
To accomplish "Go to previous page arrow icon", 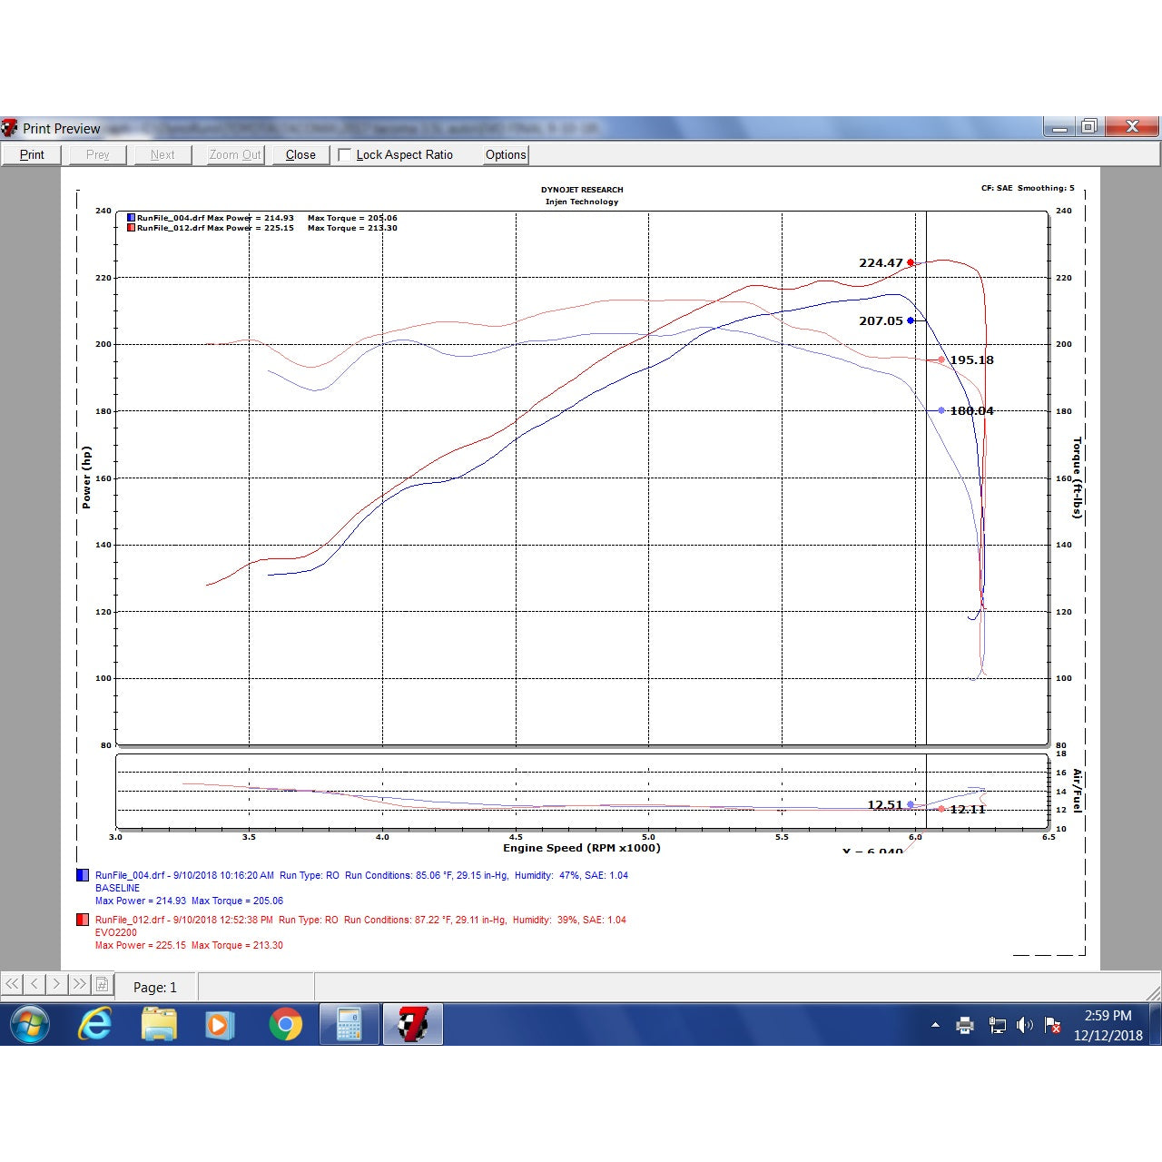I will click(x=34, y=984).
